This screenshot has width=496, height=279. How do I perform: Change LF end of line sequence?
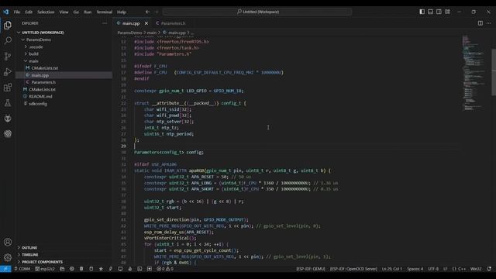(445, 269)
